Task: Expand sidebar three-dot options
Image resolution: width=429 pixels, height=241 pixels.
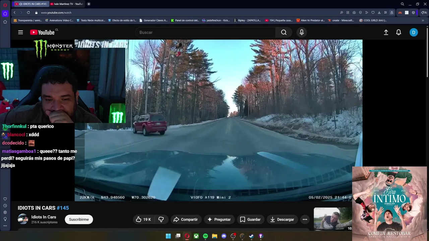Action: coord(5,226)
